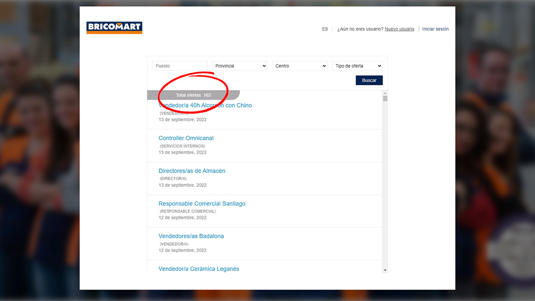Click the Total ofertas: 162 tab
The image size is (535, 301).
(193, 95)
